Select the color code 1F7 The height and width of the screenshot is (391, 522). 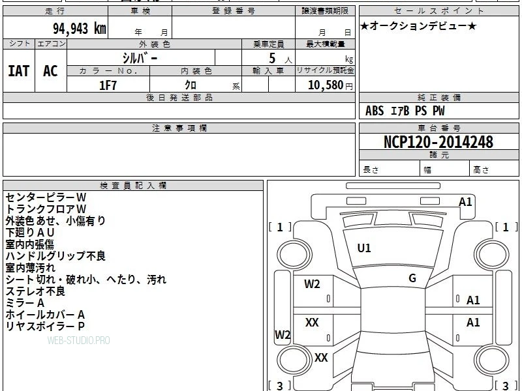[108, 85]
